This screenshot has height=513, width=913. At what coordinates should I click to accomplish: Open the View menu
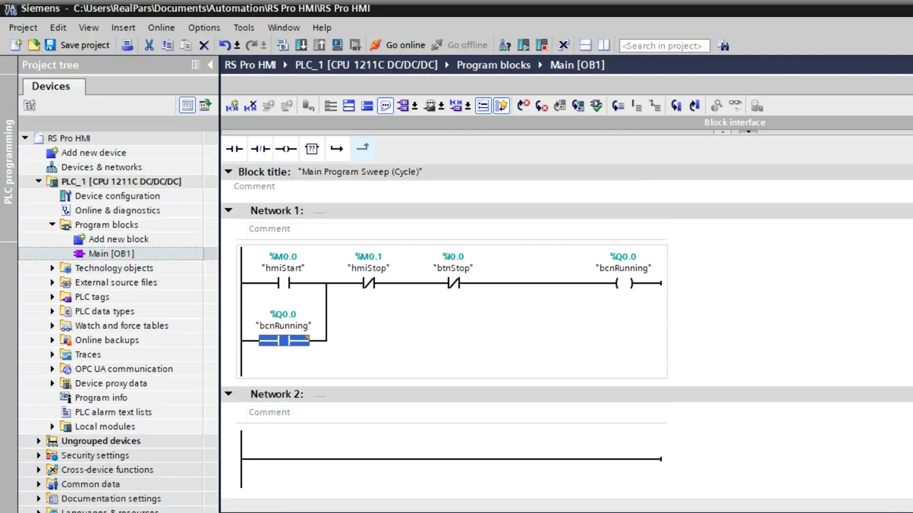(88, 28)
